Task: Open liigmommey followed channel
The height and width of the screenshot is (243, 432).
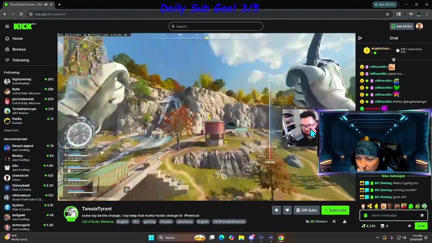Action: click(29, 81)
